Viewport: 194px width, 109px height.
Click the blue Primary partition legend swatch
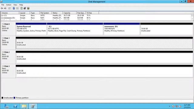[x=14, y=98]
